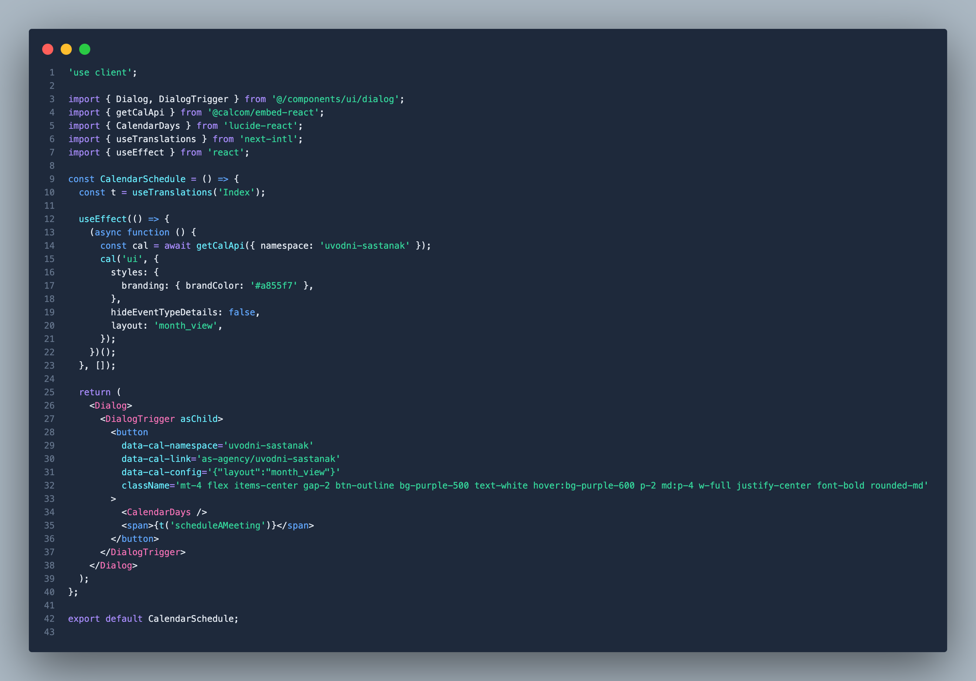
Task: Click CalendarSchedule in the const declaration
Action: [143, 179]
